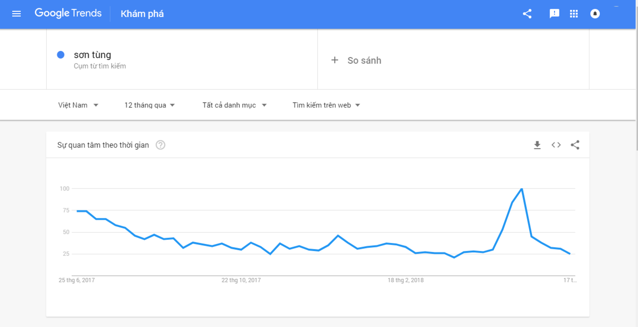Click the peak point on the trend line
The height and width of the screenshot is (327, 638).
[522, 188]
